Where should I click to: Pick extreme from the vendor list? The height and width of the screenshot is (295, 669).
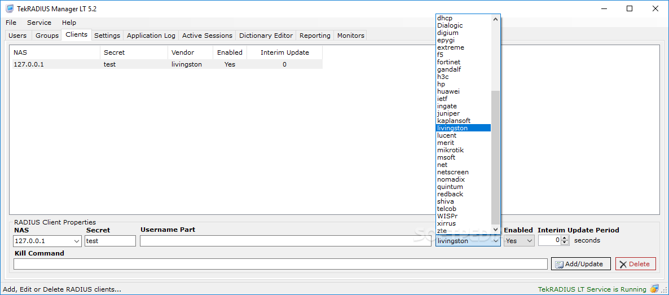(463, 47)
